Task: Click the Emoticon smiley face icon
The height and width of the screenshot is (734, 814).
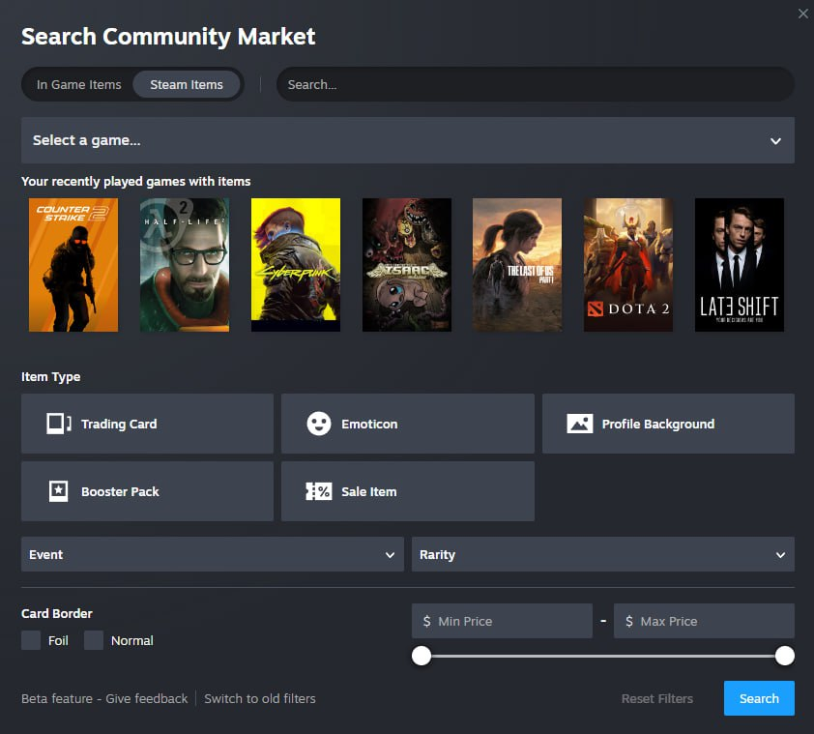Action: coord(319,424)
